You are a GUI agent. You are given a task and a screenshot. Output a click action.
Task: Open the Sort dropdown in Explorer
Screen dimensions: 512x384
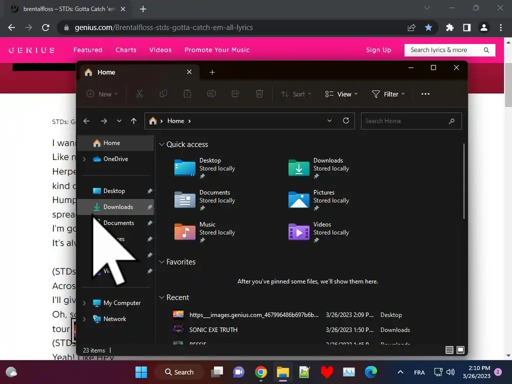coord(296,94)
